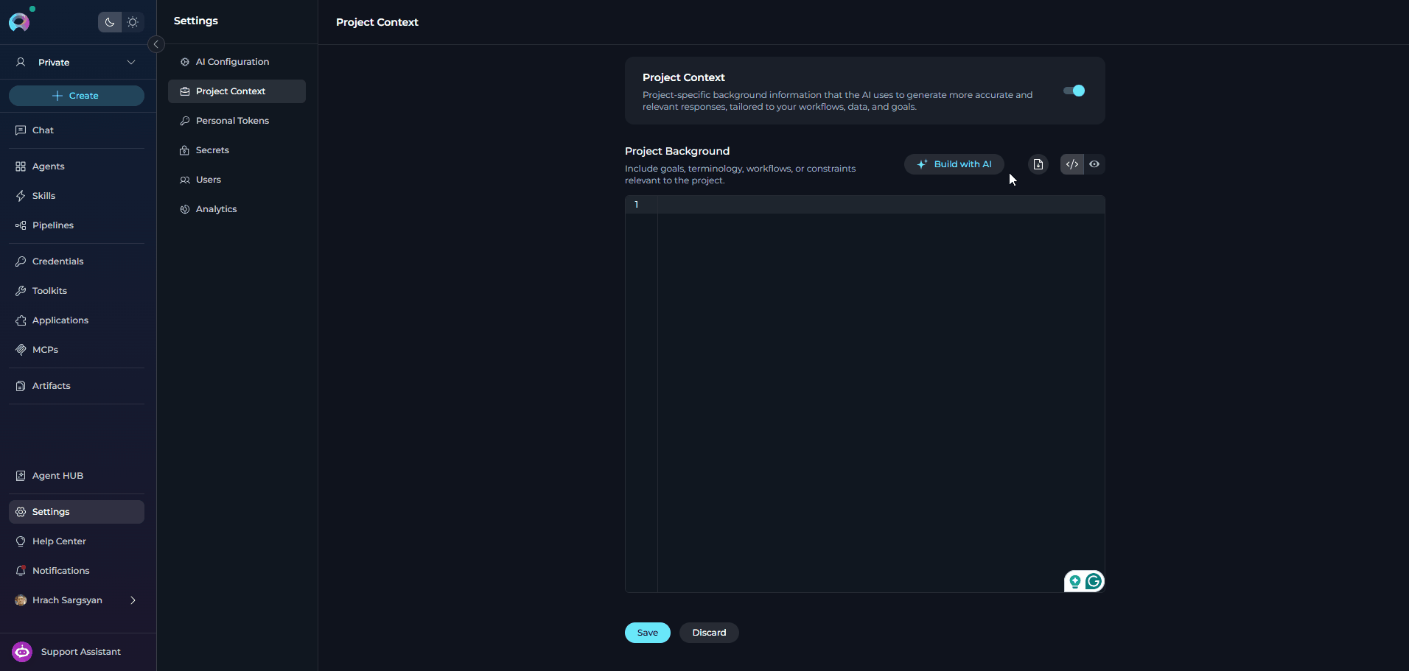Click the Grammarly icon in the editor
This screenshot has width=1409, height=671.
point(1094,582)
